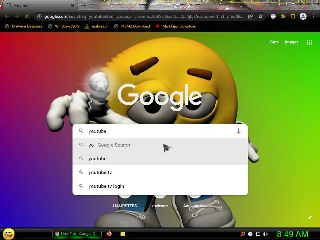Switch to New Tab - Google Chrome taskbar item

click(77, 234)
